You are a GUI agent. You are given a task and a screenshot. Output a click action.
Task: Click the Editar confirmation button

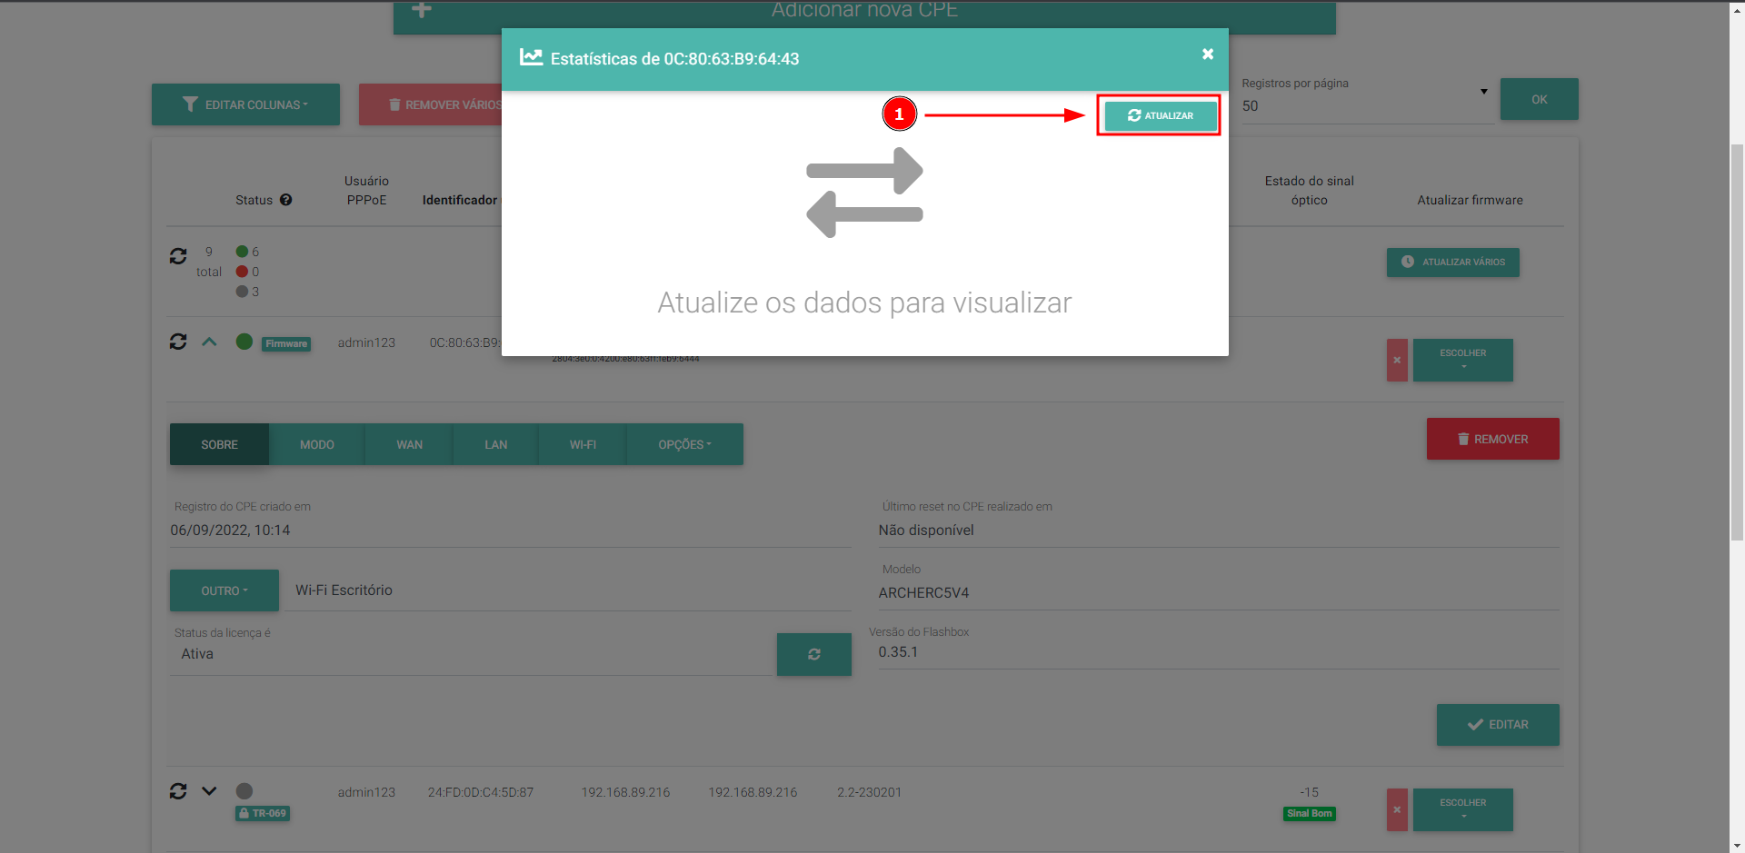(x=1497, y=725)
